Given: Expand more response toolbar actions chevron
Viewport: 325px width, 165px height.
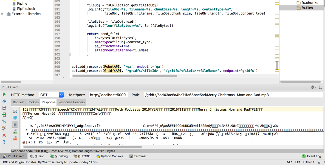Looking at the screenshot, I should click(15, 146).
